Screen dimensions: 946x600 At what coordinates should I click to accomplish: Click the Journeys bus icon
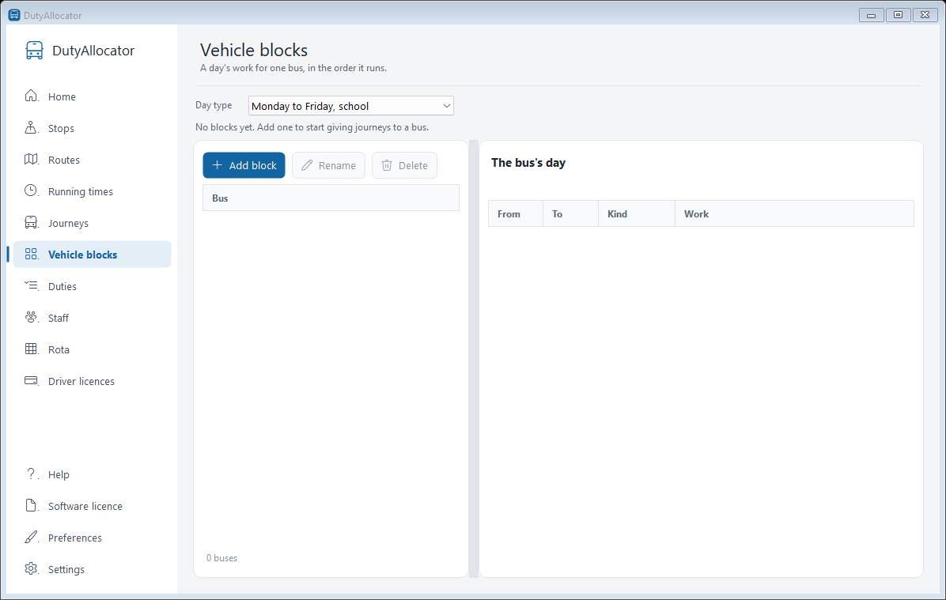tap(31, 222)
